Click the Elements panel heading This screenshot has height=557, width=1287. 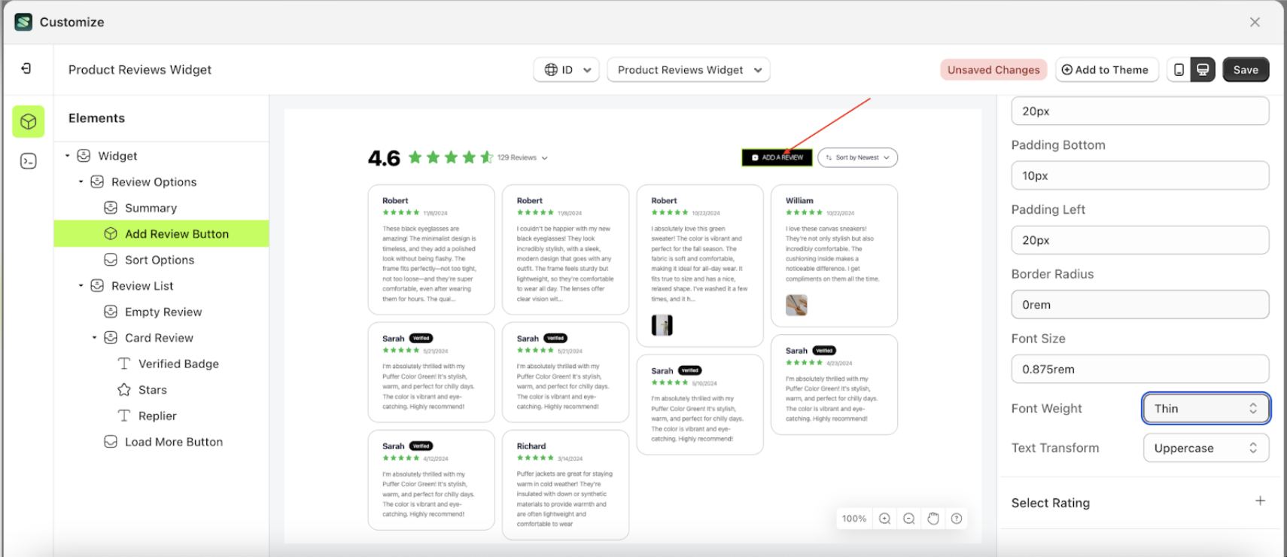click(x=96, y=118)
